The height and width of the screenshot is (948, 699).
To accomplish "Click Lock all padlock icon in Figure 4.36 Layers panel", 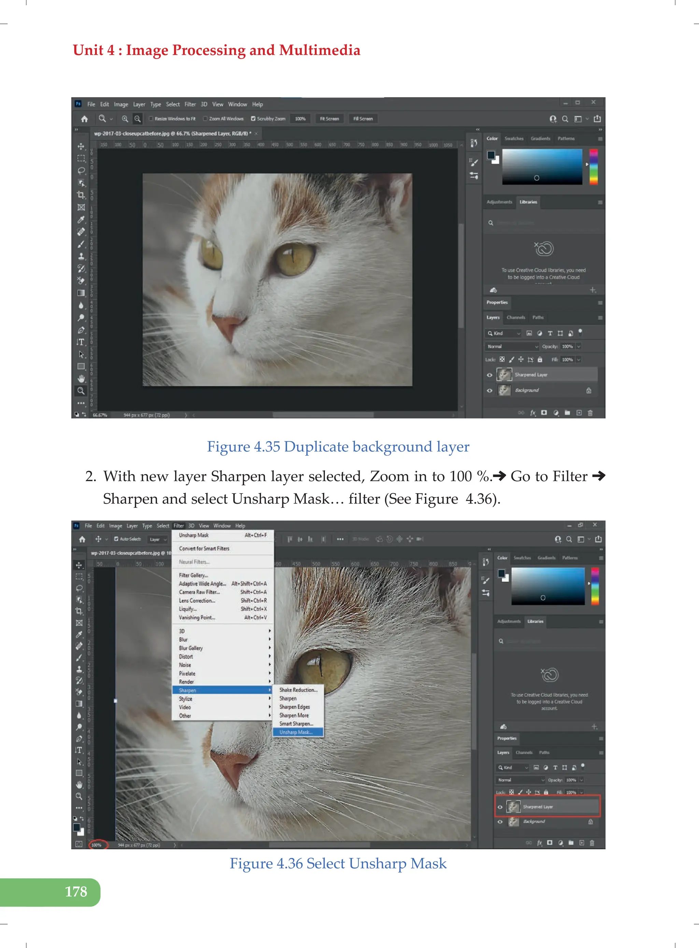I will coord(546,792).
